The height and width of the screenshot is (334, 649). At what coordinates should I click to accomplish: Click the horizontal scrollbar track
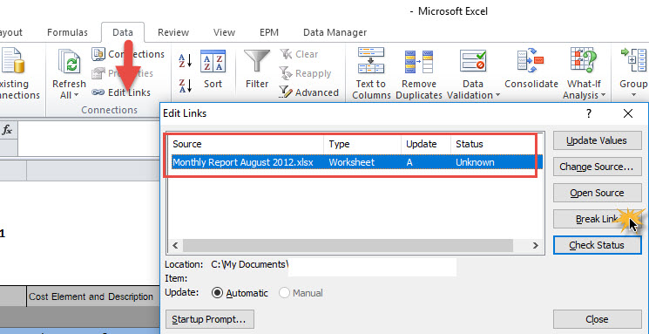[x=355, y=245]
